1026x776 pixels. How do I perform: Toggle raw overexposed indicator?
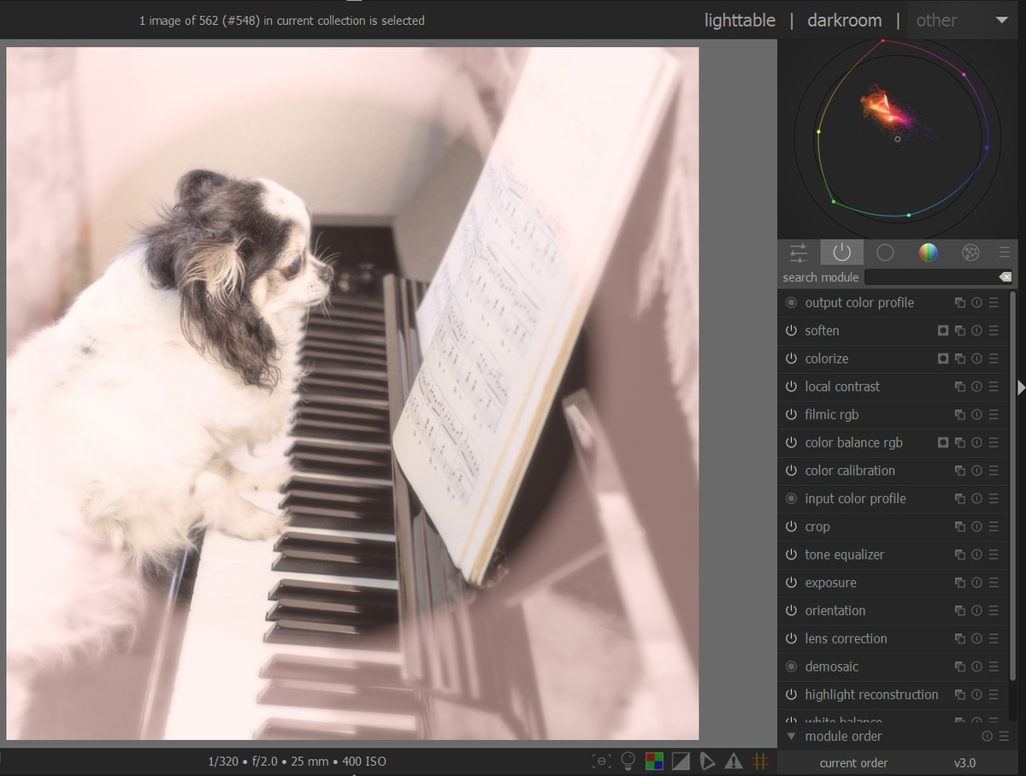coord(654,761)
